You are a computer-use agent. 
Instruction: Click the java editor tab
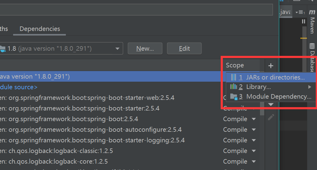coord(286,12)
